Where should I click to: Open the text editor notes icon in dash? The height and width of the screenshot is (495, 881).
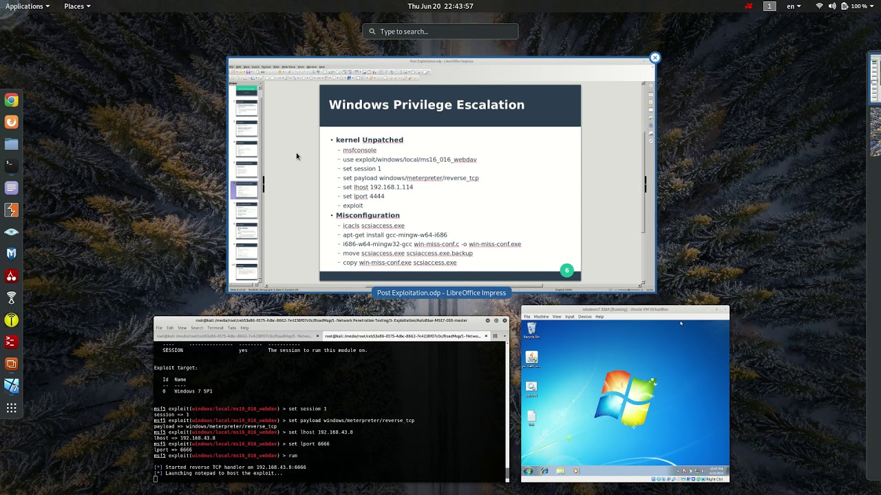click(x=11, y=188)
